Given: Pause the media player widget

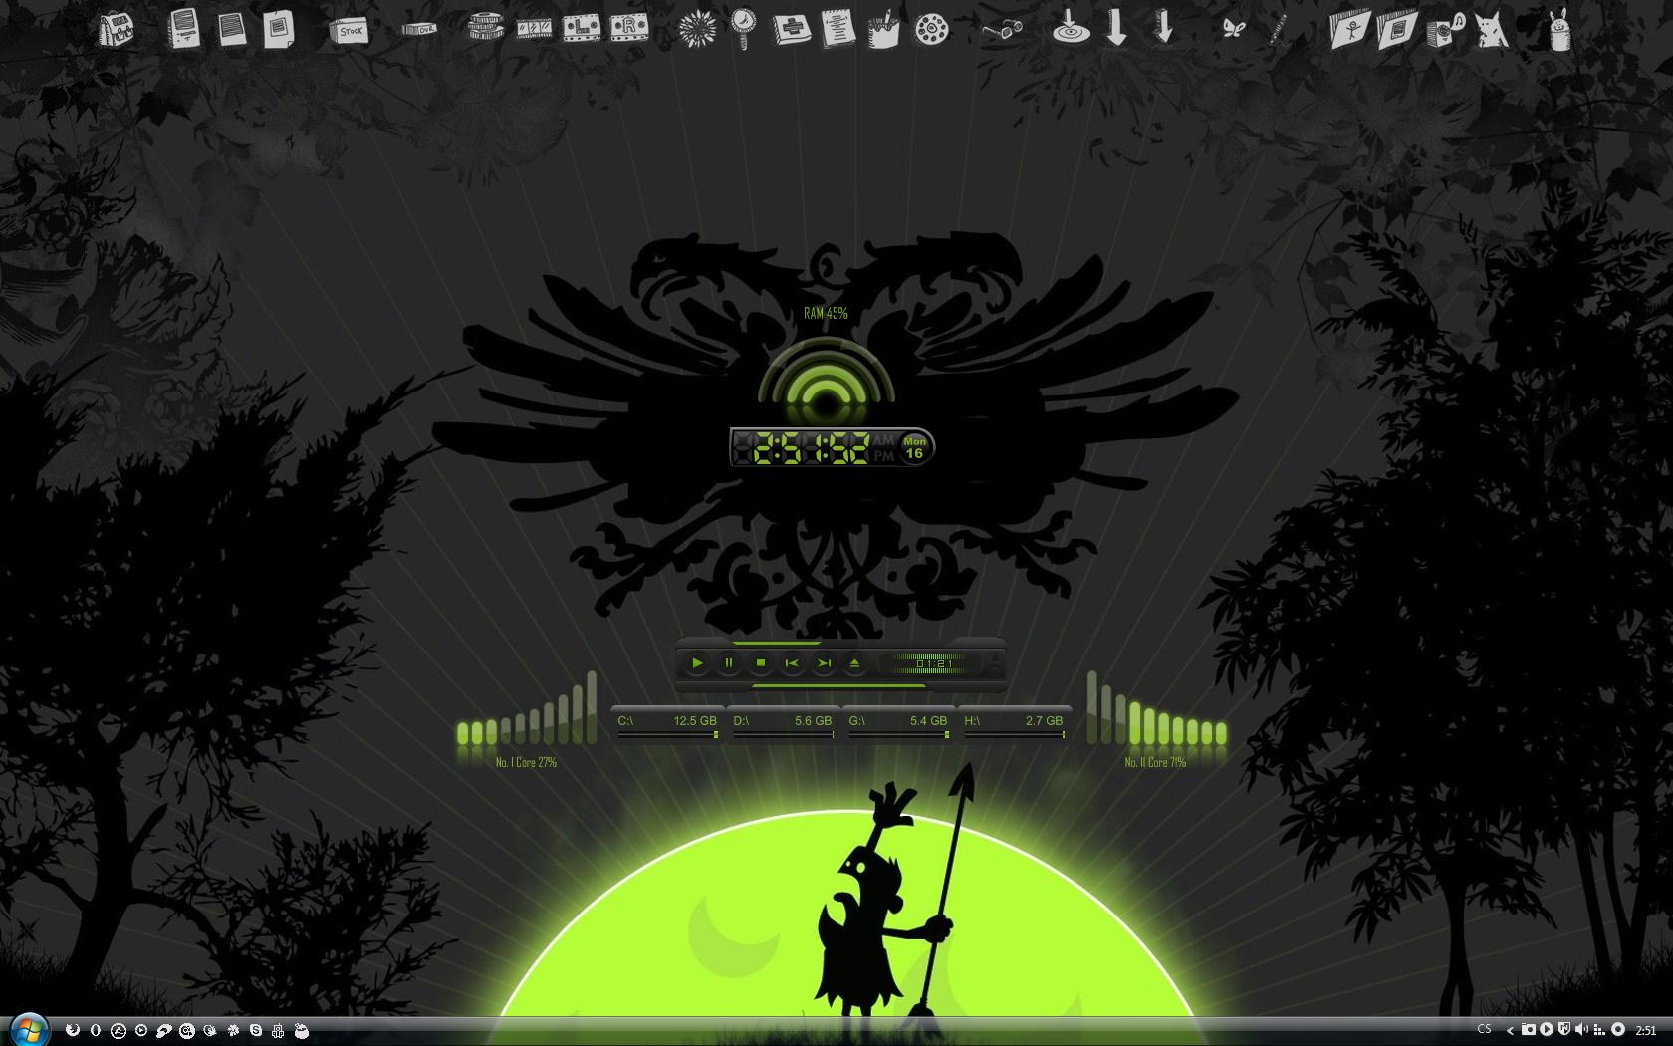Looking at the screenshot, I should click(729, 662).
